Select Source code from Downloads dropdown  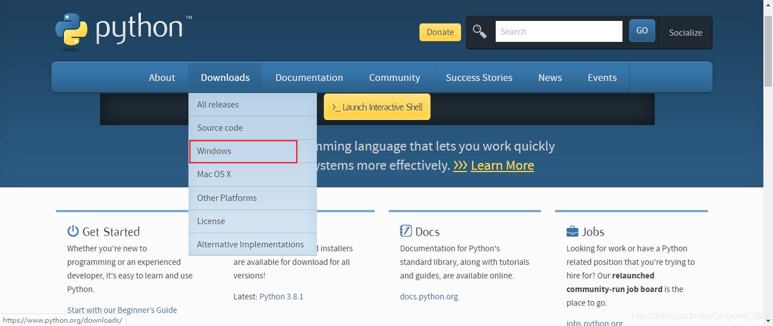tap(252, 128)
